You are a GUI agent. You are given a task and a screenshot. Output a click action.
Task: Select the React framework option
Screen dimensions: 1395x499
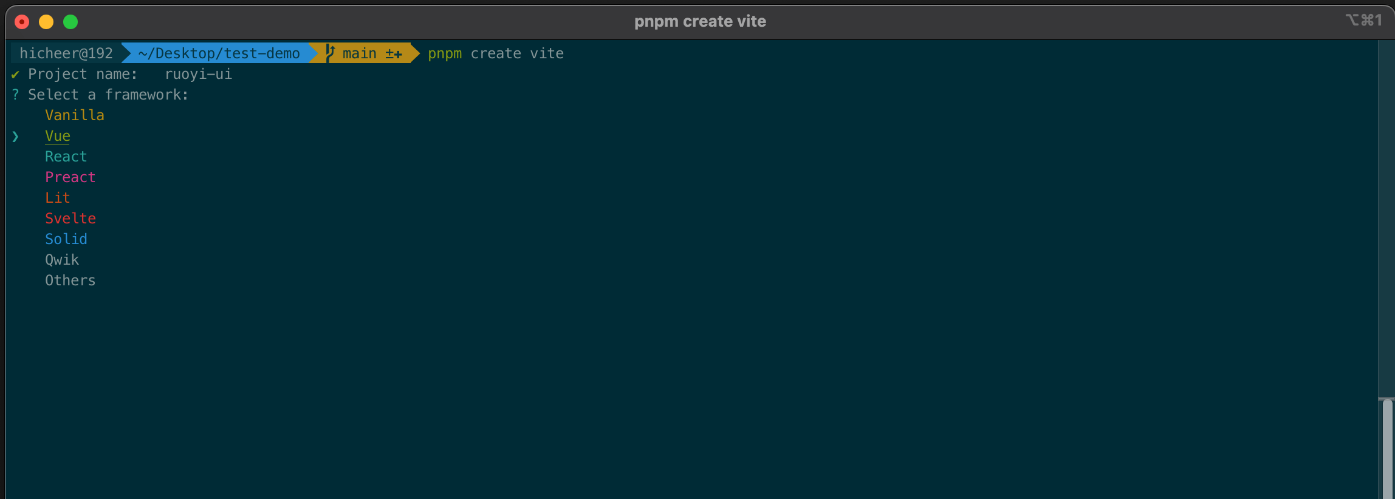tap(66, 157)
